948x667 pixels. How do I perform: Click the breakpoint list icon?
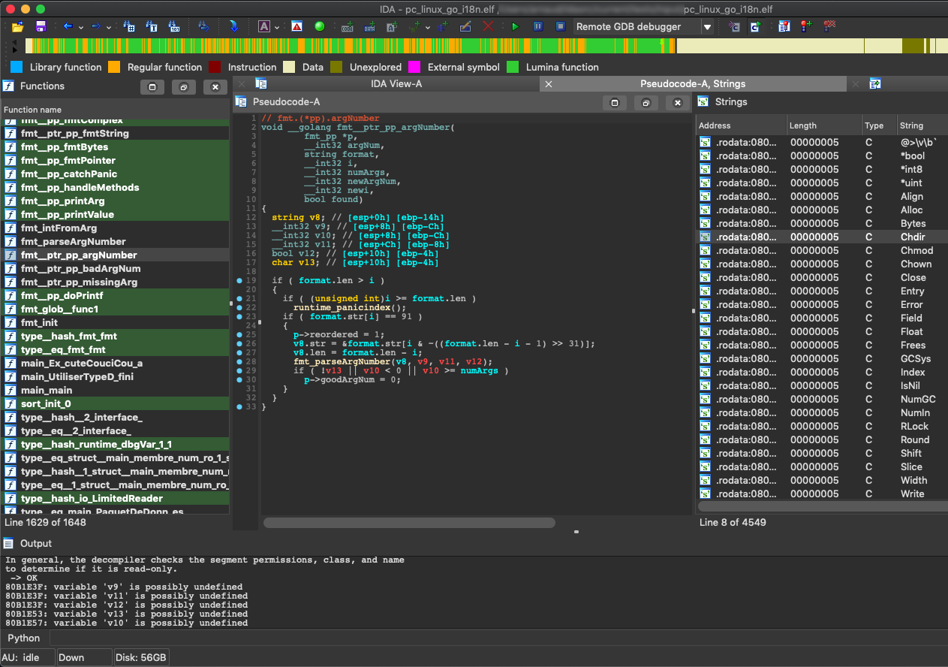[x=784, y=26]
